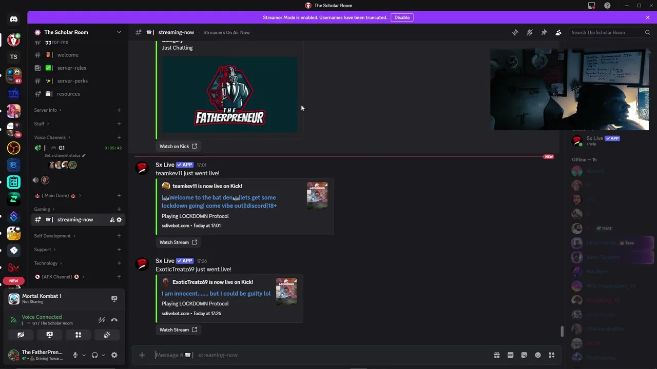Image resolution: width=657 pixels, height=369 pixels.
Task: Open LOCKDOWN thumbnail in teamkev11 embed
Action: pyautogui.click(x=317, y=195)
